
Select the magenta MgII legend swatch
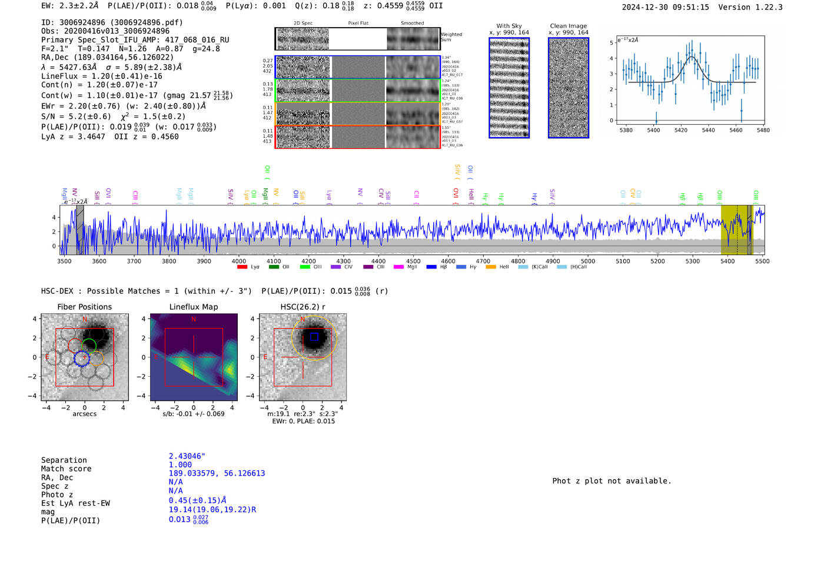(398, 267)
